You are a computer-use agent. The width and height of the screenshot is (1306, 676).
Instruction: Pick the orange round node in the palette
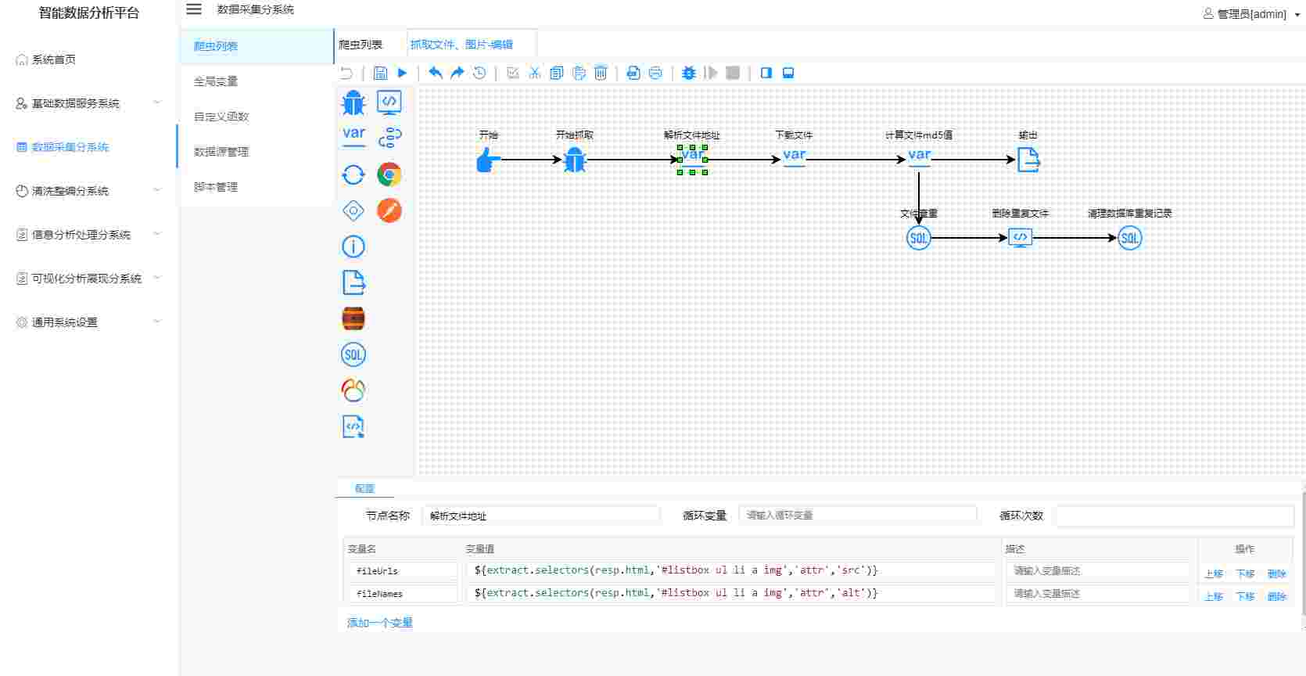[389, 210]
